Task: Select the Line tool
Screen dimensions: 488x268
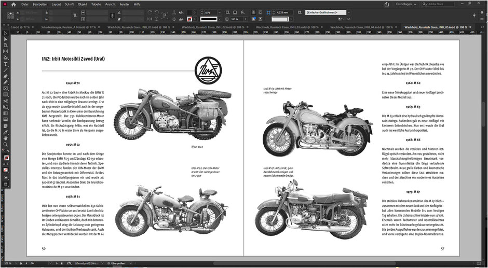Action: [6, 70]
